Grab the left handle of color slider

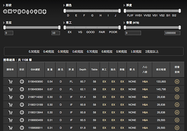click(x=65, y=11)
